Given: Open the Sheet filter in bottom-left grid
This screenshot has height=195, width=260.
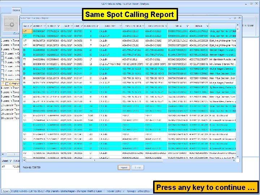Looking at the screenshot, I should coord(10,161).
